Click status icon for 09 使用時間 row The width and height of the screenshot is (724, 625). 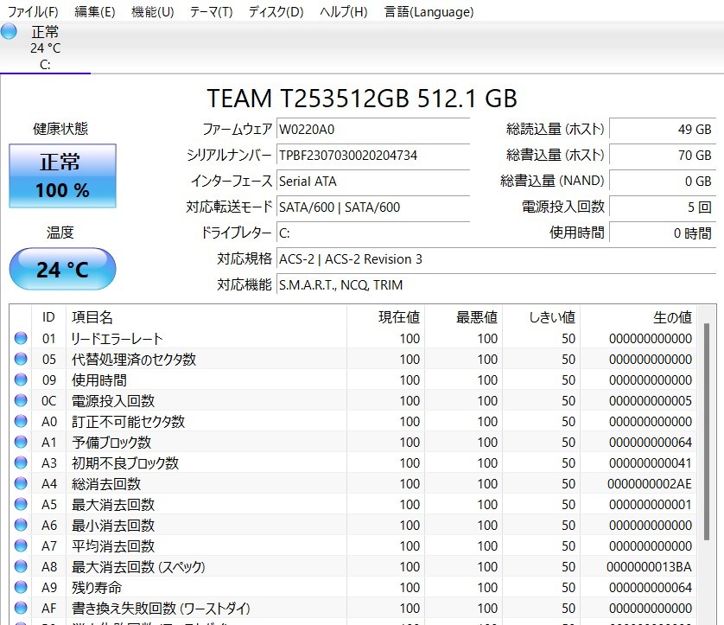coord(21,379)
